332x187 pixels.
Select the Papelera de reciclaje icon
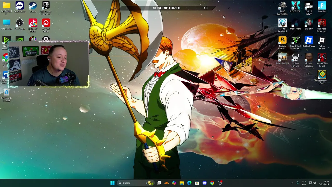(6, 95)
